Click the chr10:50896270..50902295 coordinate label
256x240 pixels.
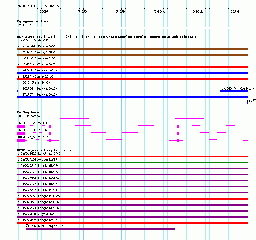pos(38,6)
